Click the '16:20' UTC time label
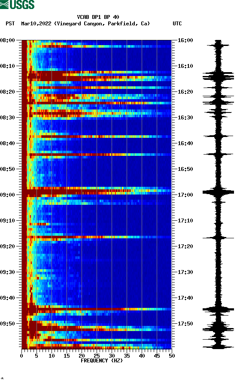The width and height of the screenshot is (237, 383). coord(185,92)
